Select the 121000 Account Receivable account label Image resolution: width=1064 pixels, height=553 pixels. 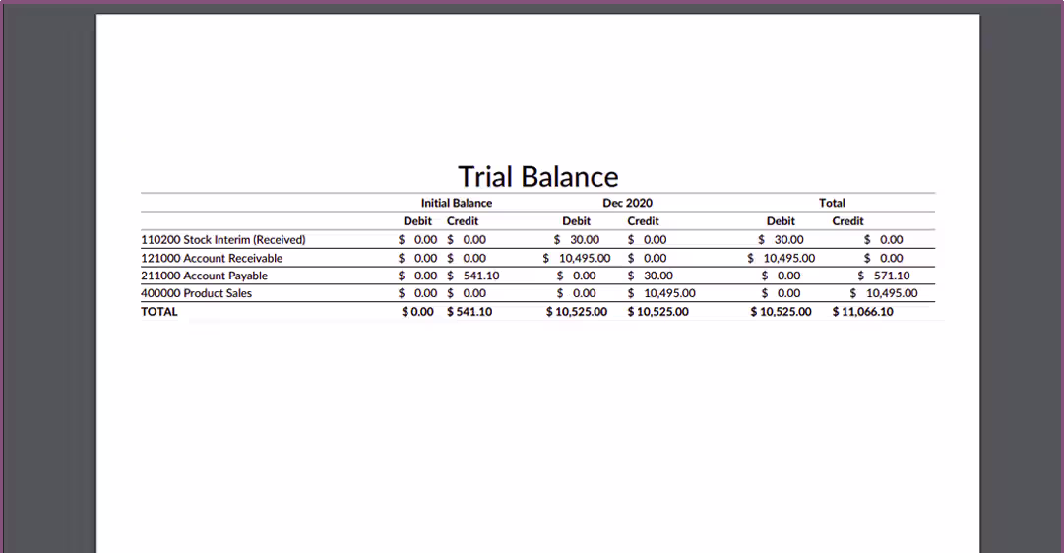212,258
